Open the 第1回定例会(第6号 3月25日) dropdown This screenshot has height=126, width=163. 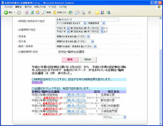[x=86, y=32]
